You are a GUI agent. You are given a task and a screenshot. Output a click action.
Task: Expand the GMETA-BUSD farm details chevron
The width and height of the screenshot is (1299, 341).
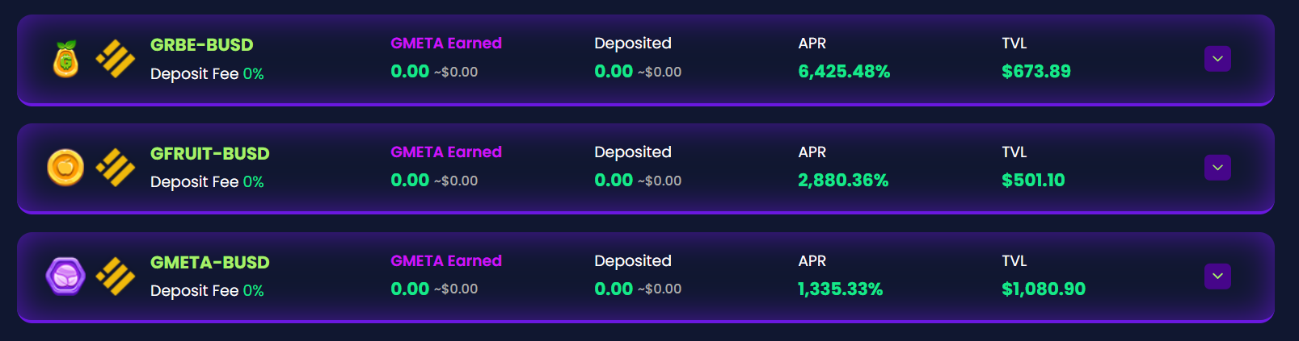tap(1217, 277)
